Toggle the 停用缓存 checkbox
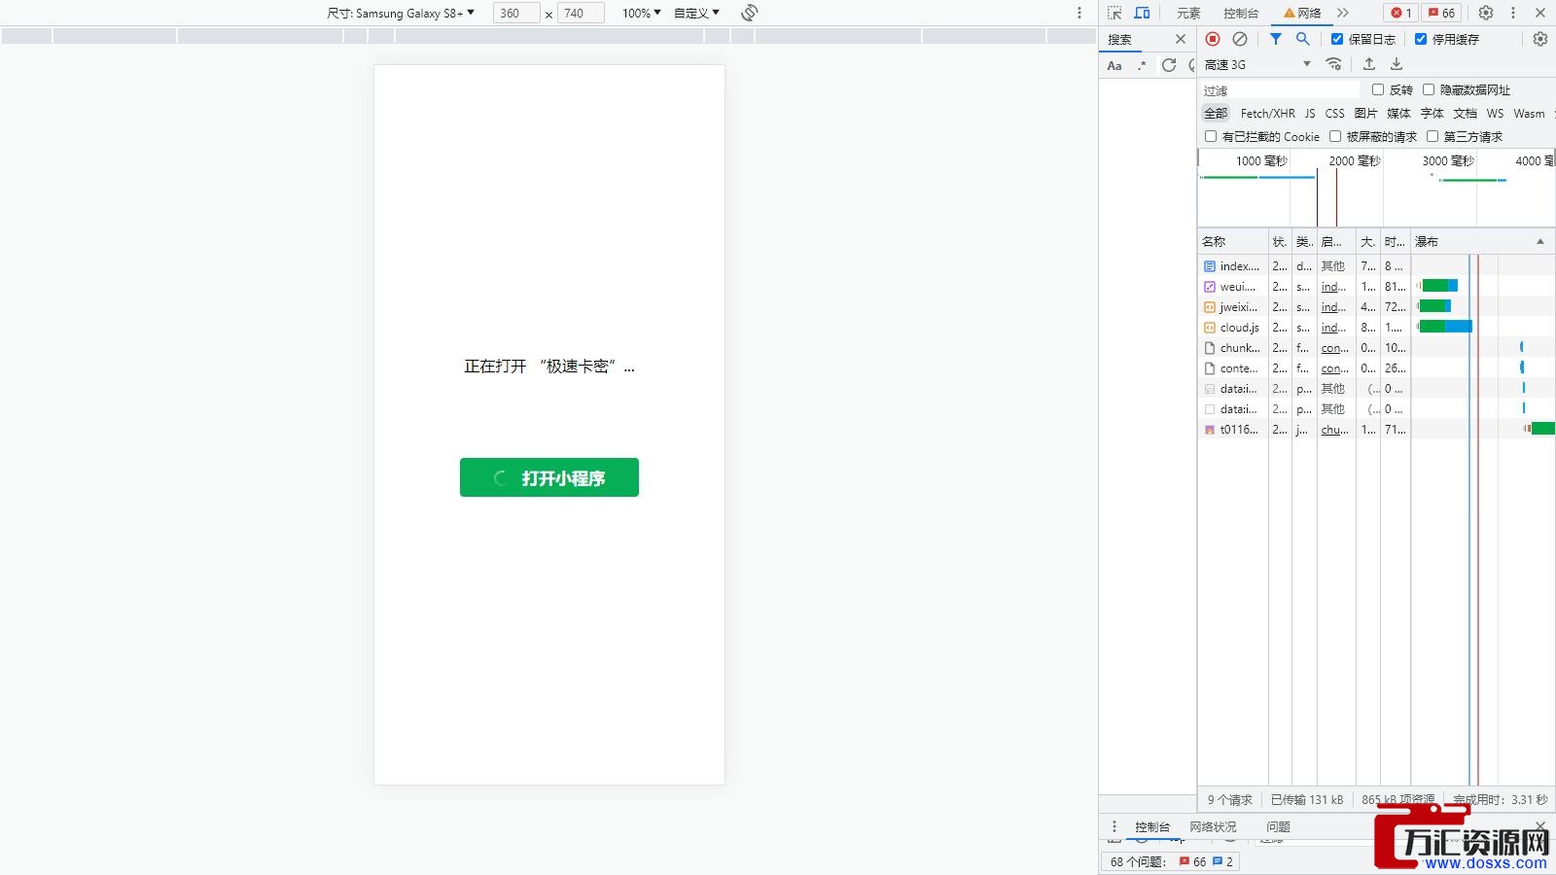This screenshot has width=1556, height=875. point(1421,39)
